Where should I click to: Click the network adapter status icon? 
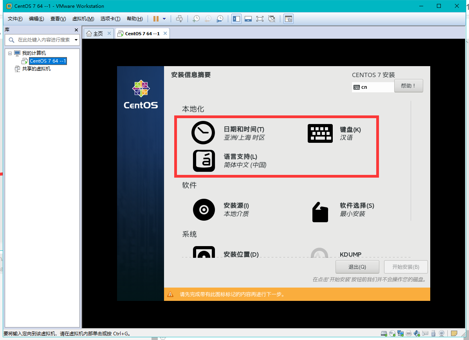(x=400, y=333)
